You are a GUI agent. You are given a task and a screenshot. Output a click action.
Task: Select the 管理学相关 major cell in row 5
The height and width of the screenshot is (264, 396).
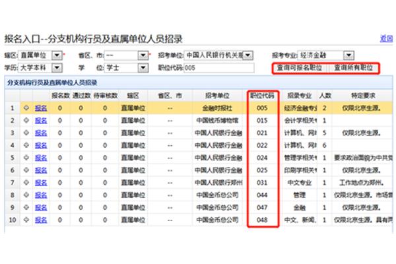(300, 158)
